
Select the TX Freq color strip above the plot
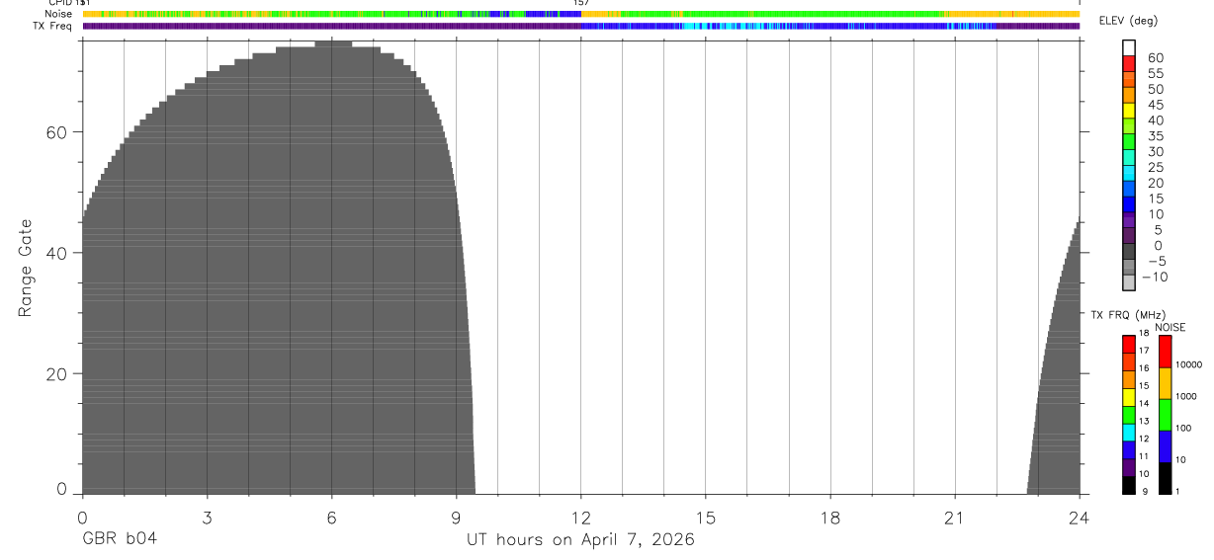tap(580, 26)
